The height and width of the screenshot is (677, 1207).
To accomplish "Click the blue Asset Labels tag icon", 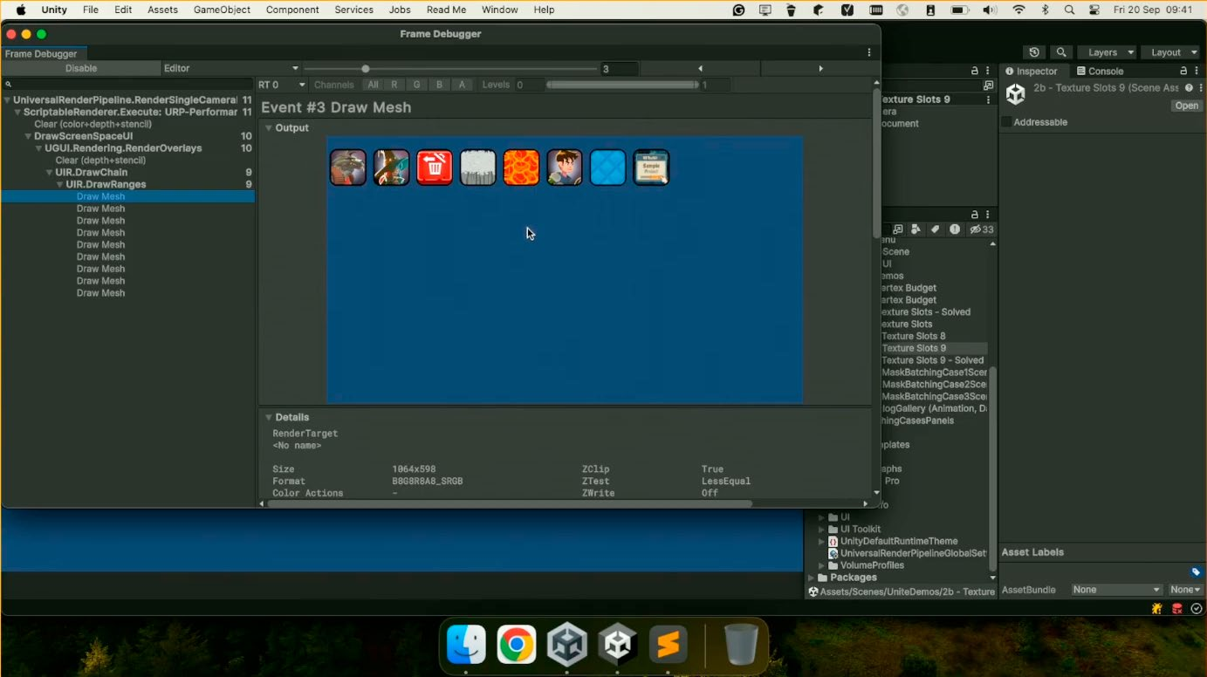I will point(1196,572).
